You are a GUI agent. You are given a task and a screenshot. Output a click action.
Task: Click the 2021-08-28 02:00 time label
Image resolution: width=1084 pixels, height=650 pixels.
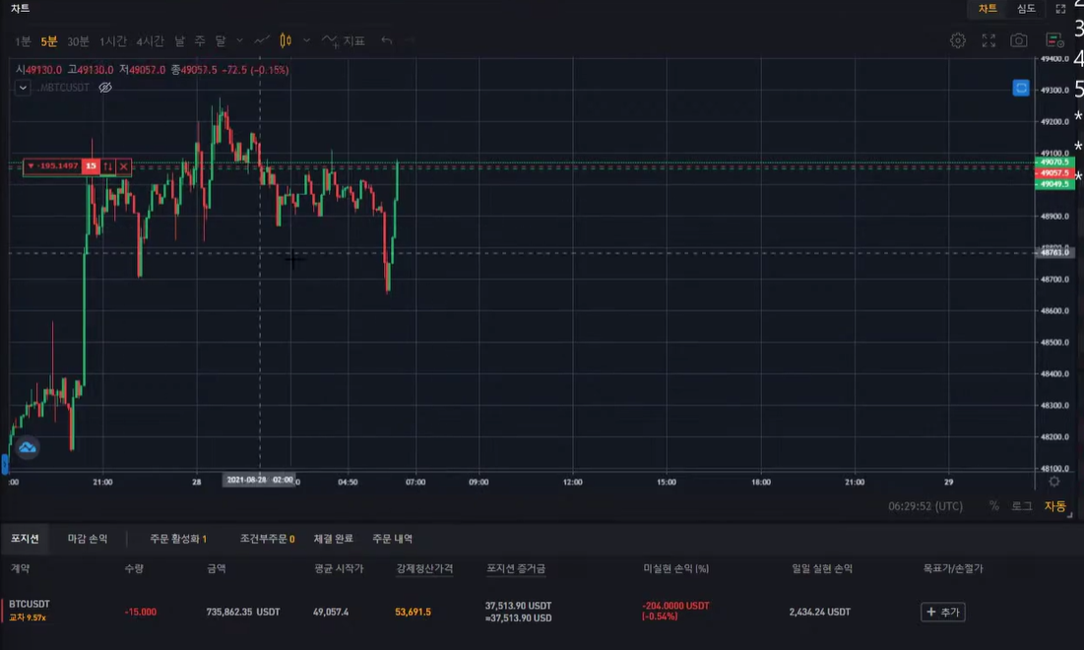[x=259, y=480]
